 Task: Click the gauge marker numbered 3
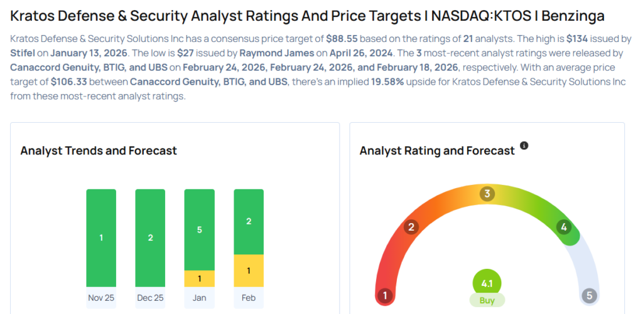pos(487,194)
